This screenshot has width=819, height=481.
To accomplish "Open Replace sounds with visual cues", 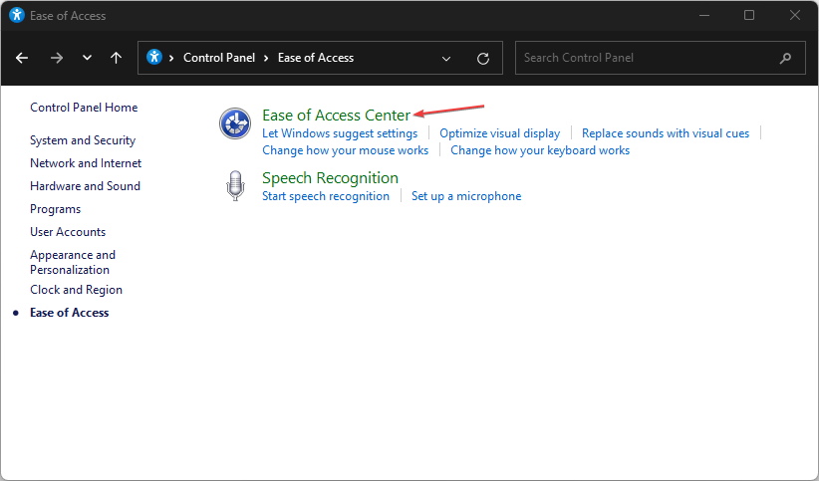I will 666,133.
